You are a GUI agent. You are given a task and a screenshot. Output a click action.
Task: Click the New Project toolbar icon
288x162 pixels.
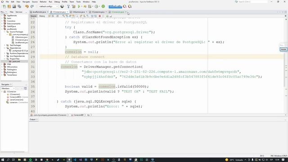[x=9, y=6]
